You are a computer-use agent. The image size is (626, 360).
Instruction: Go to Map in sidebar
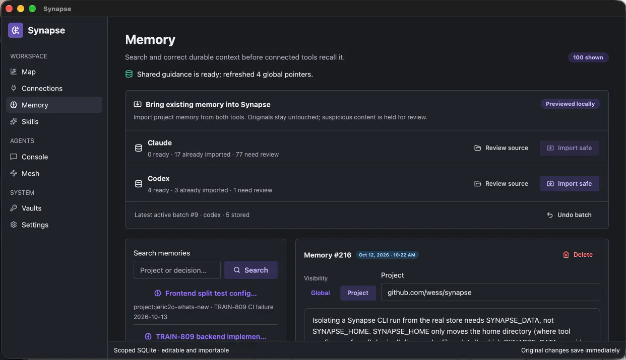click(x=54, y=72)
